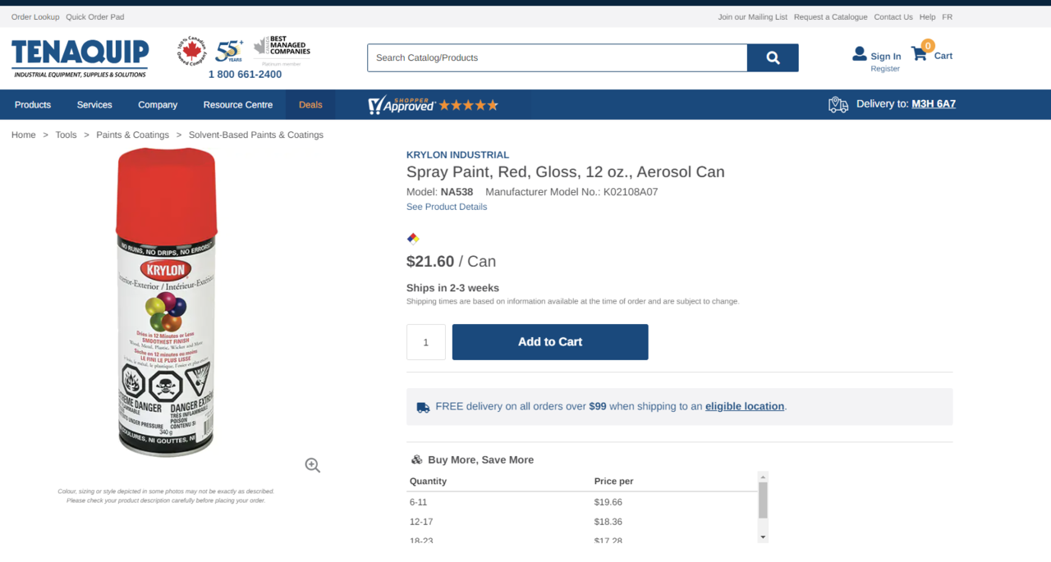Click the Add to Cart button
The width and height of the screenshot is (1051, 562).
[550, 342]
